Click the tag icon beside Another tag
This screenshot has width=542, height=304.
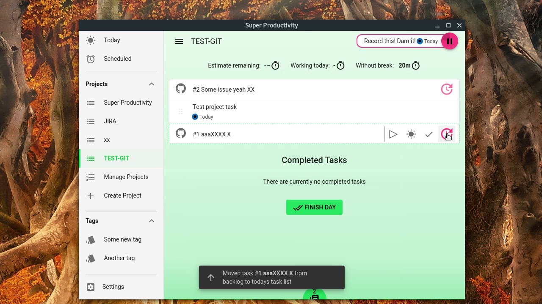click(x=91, y=258)
